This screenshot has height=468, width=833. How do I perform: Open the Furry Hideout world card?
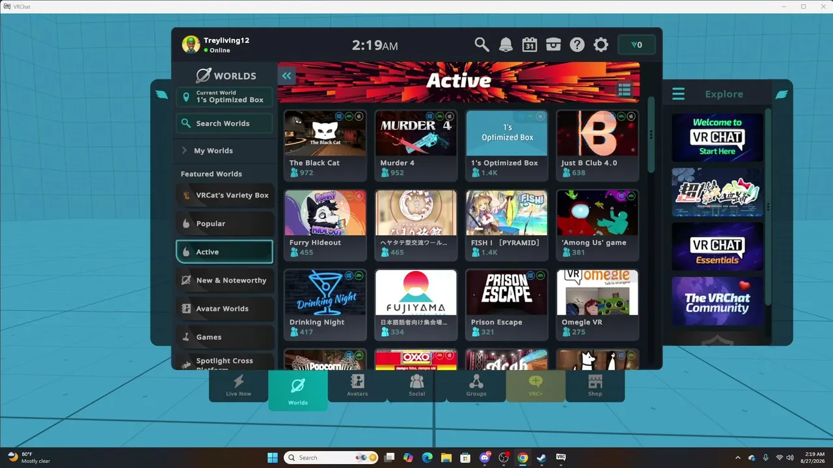coord(325,226)
